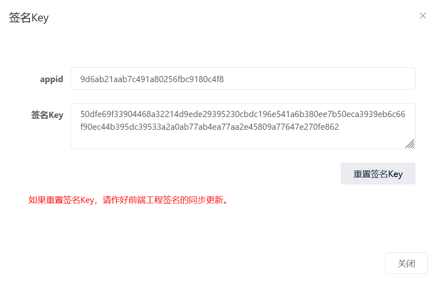The image size is (436, 283).
Task: Focus the 签名Key textarea
Action: tap(243, 126)
